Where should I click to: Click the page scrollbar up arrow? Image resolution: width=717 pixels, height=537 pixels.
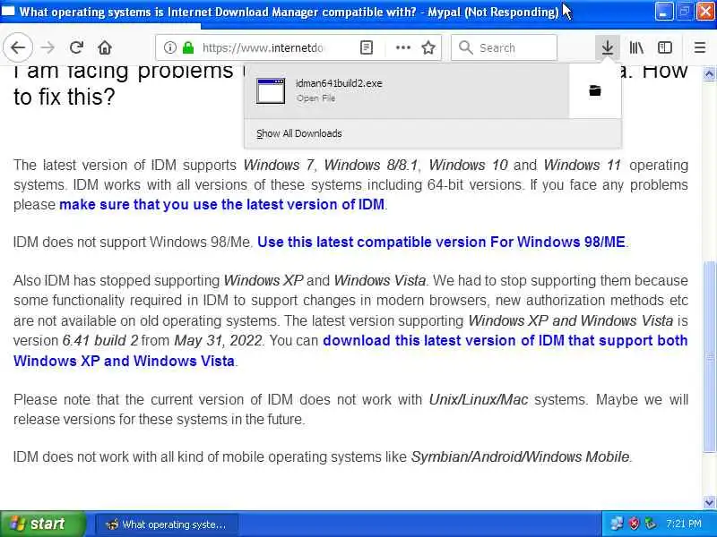(709, 73)
